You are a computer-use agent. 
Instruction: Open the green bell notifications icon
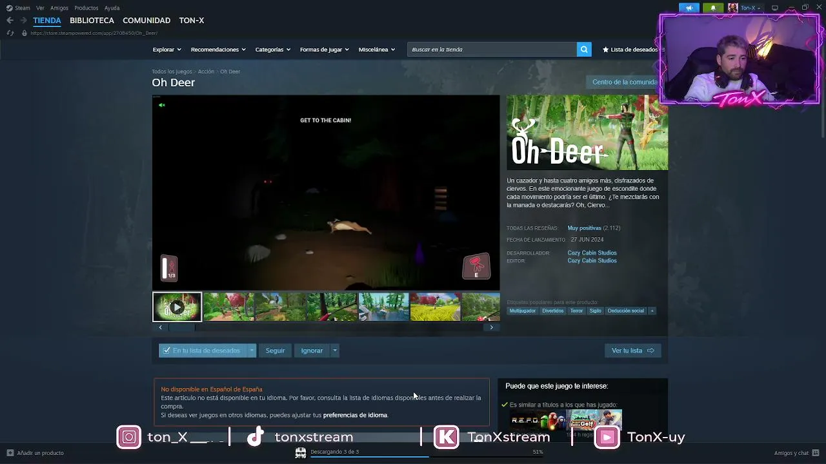point(713,8)
